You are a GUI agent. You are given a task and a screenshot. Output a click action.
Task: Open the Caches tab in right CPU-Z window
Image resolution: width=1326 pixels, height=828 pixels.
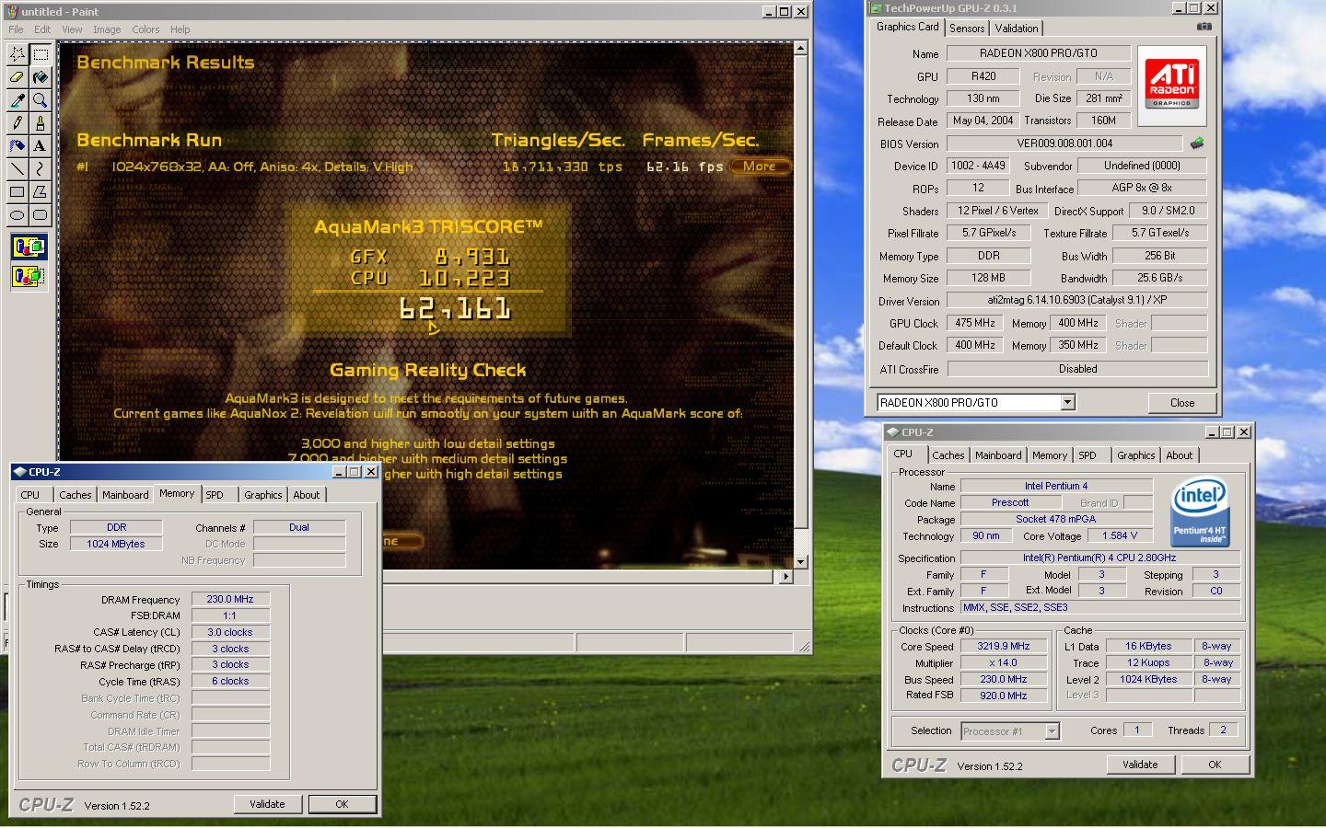948,455
